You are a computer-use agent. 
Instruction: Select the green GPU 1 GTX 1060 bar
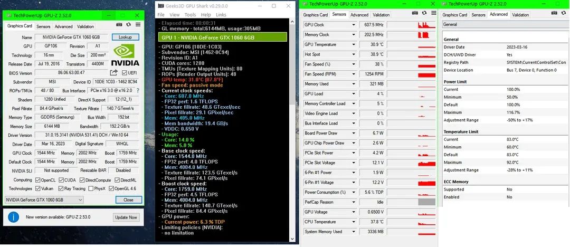(223, 37)
